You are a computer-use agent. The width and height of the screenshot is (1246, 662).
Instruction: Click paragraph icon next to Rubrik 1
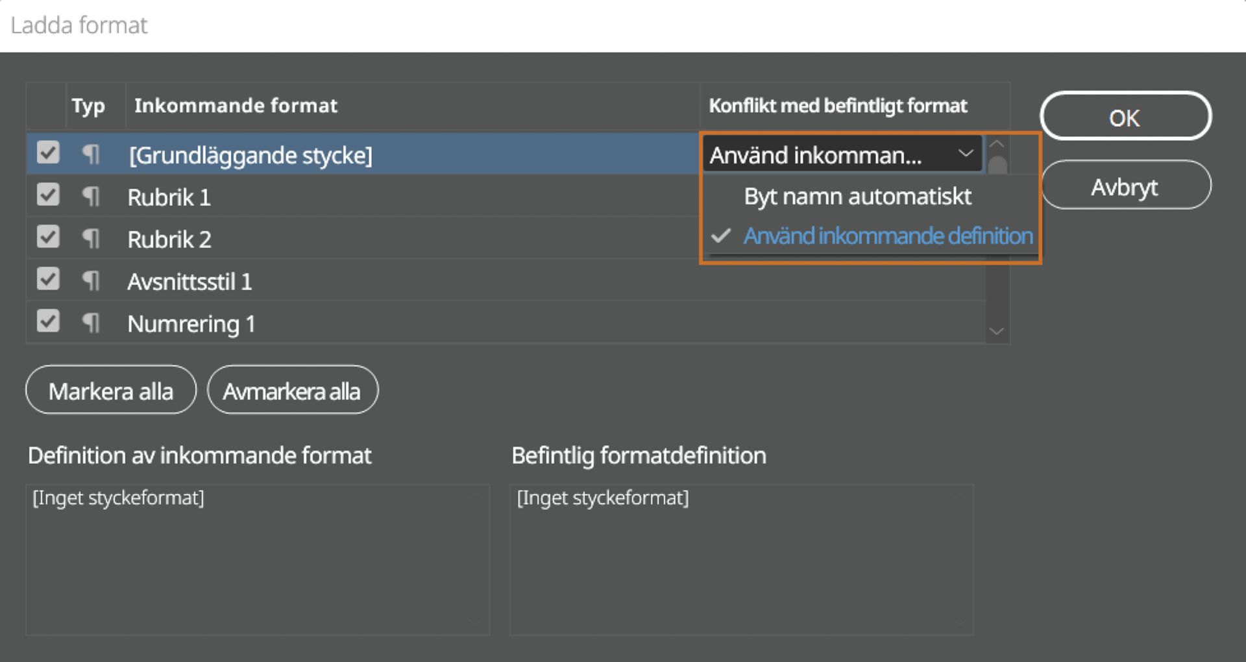tap(91, 197)
